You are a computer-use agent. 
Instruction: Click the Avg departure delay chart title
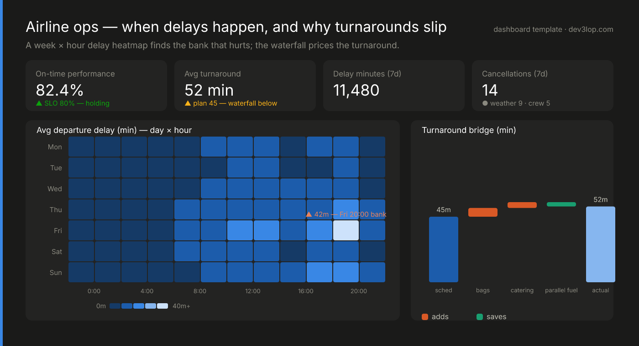(x=114, y=130)
